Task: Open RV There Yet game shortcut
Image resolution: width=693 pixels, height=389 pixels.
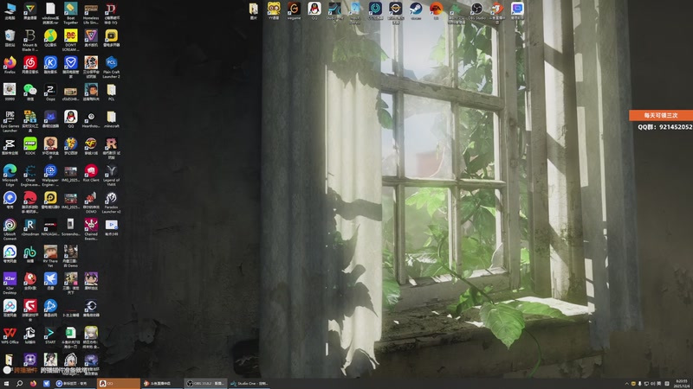Action: [50, 256]
